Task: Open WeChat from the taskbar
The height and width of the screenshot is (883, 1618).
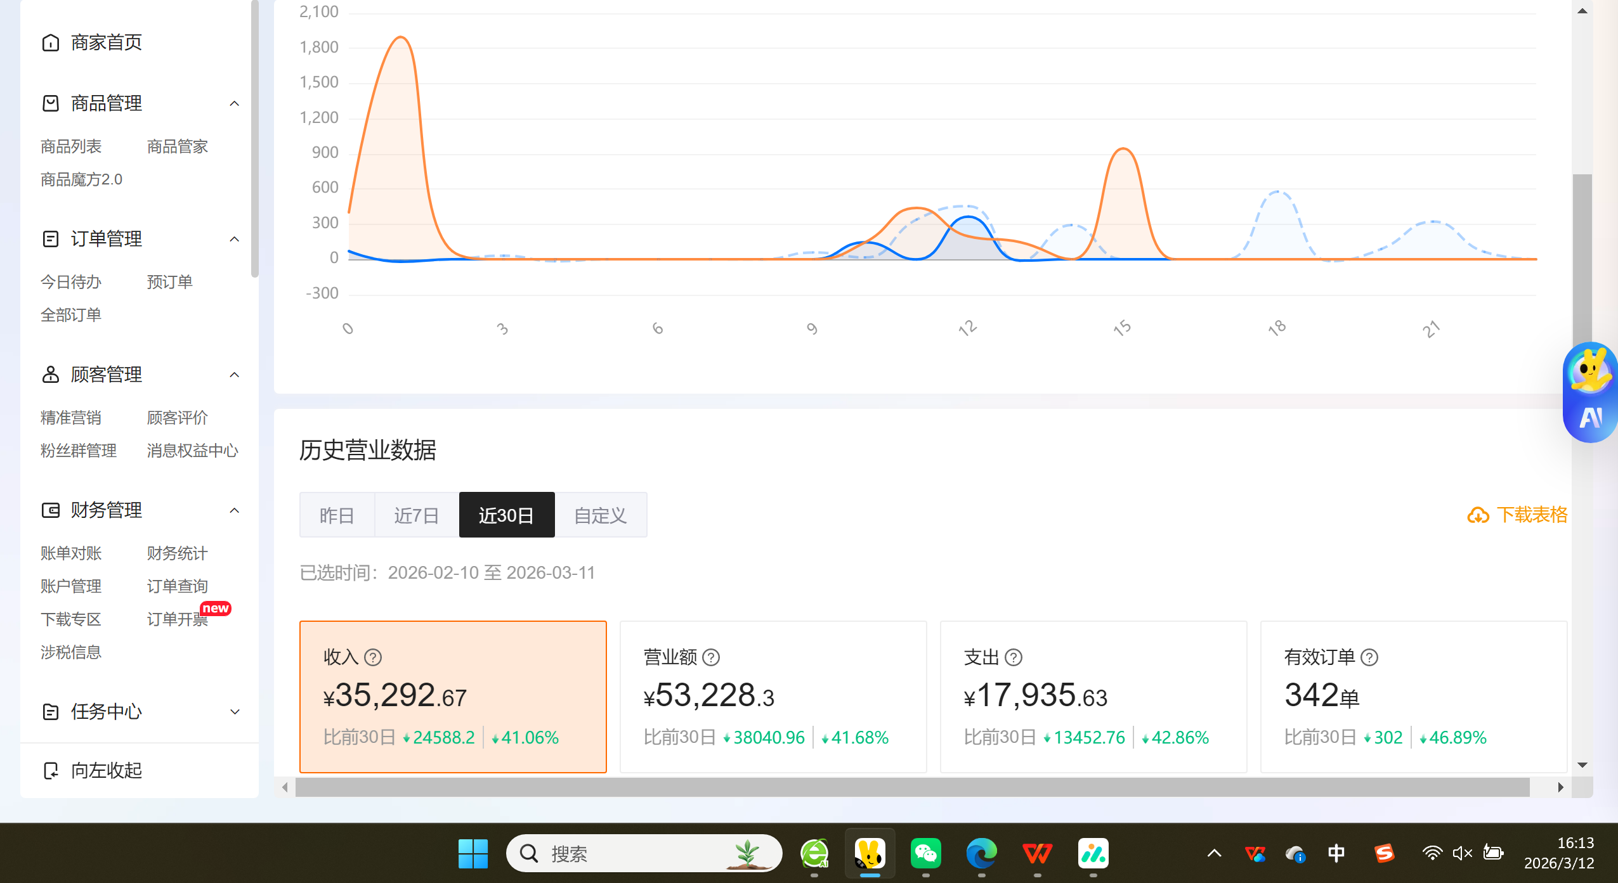Action: pos(925,853)
